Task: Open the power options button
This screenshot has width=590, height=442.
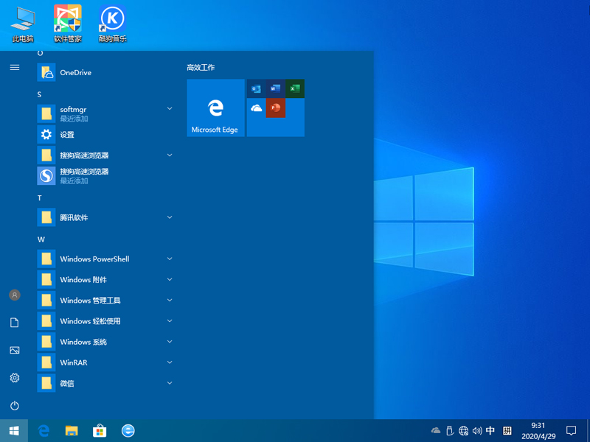Action: point(15,404)
